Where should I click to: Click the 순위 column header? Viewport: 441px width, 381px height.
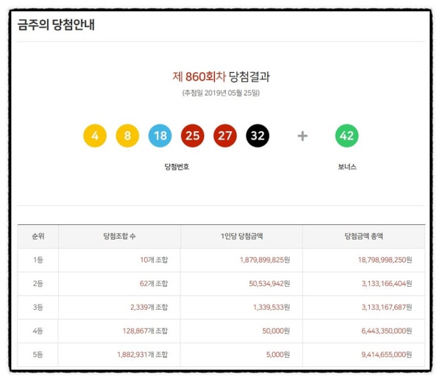38,236
